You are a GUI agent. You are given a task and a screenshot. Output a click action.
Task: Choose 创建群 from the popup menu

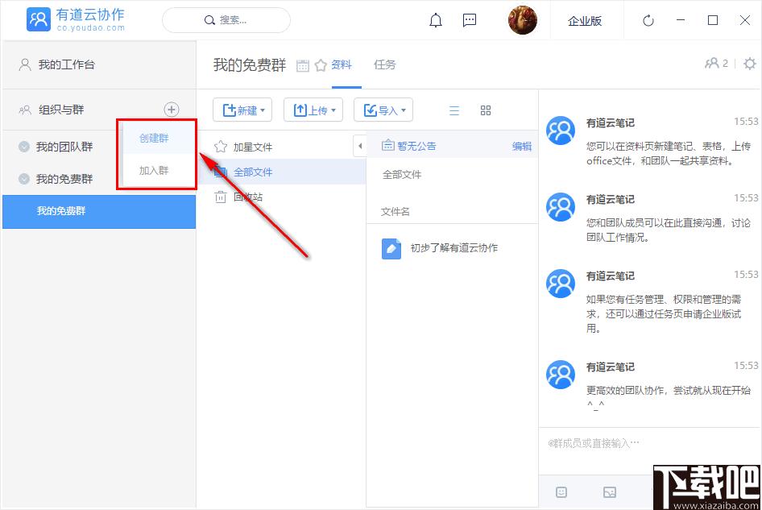click(x=154, y=138)
